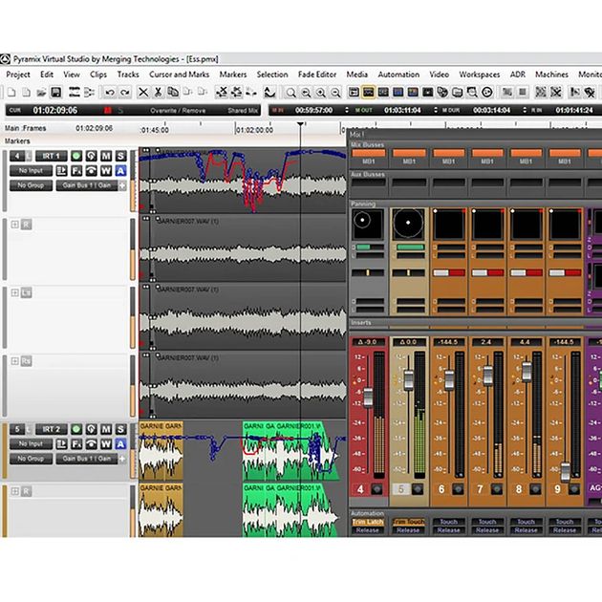
Task: Click the Save icon in the toolbar
Action: point(56,93)
